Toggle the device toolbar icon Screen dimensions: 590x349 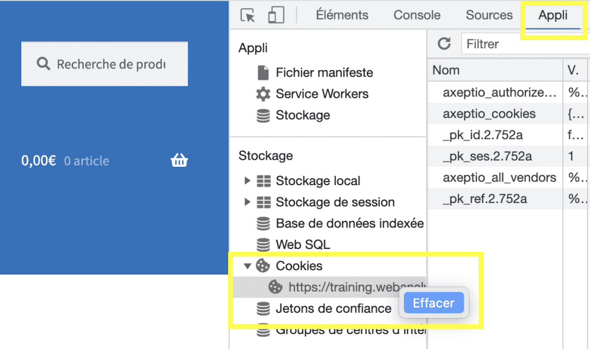coord(277,16)
